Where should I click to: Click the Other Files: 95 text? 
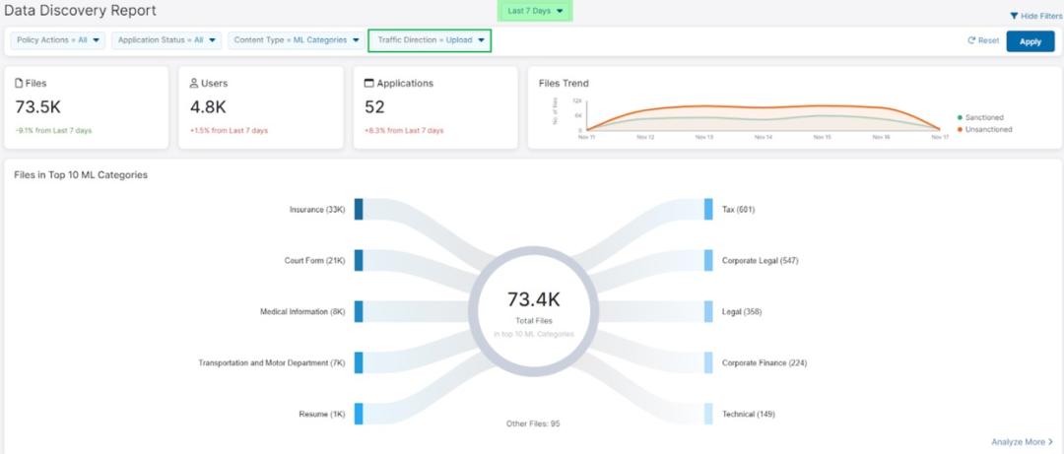(533, 423)
